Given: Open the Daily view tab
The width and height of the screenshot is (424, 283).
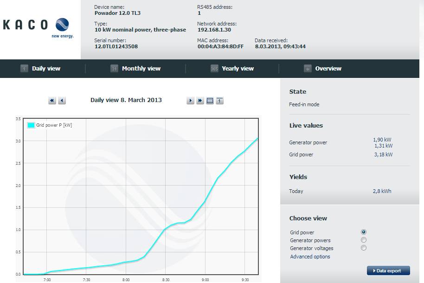Looking at the screenshot, I should 46,69.
